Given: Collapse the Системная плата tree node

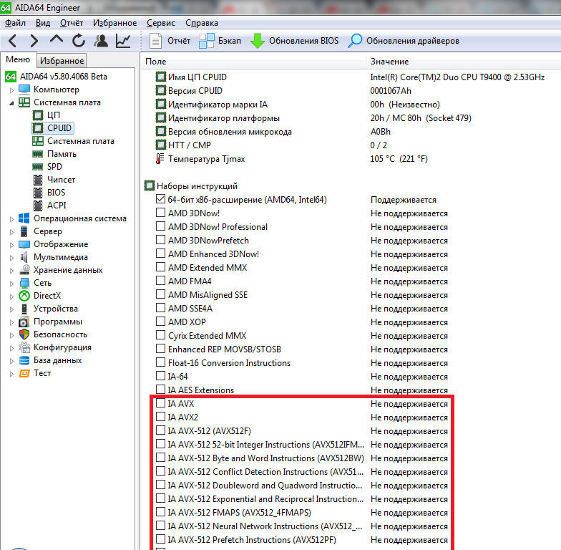Looking at the screenshot, I should click(11, 103).
